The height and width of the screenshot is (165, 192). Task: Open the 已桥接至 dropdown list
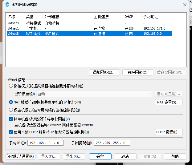click(95, 94)
